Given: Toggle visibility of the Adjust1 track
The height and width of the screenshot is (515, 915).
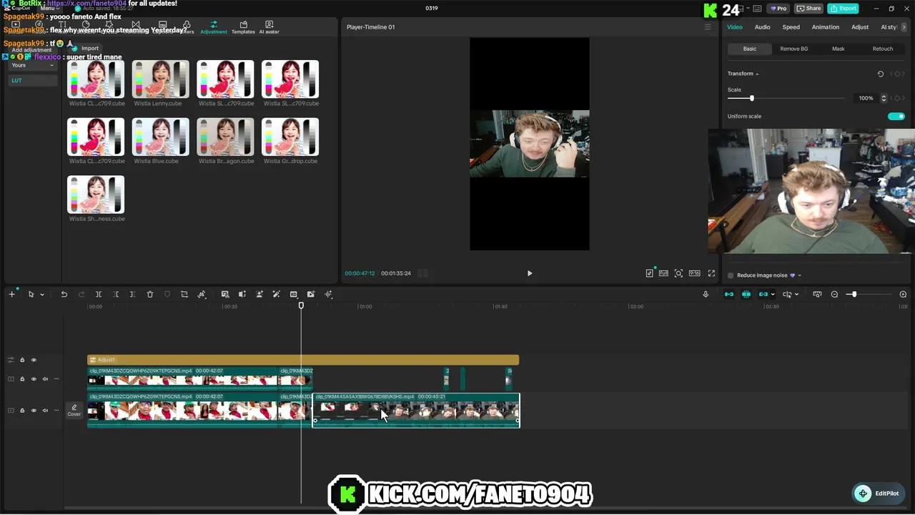Looking at the screenshot, I should [x=34, y=360].
